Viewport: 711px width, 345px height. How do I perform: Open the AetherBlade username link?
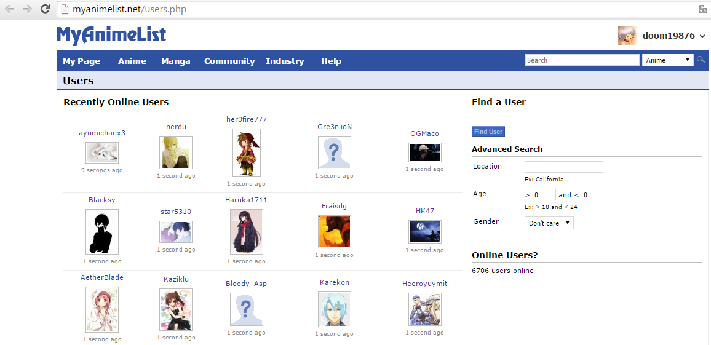tap(102, 277)
